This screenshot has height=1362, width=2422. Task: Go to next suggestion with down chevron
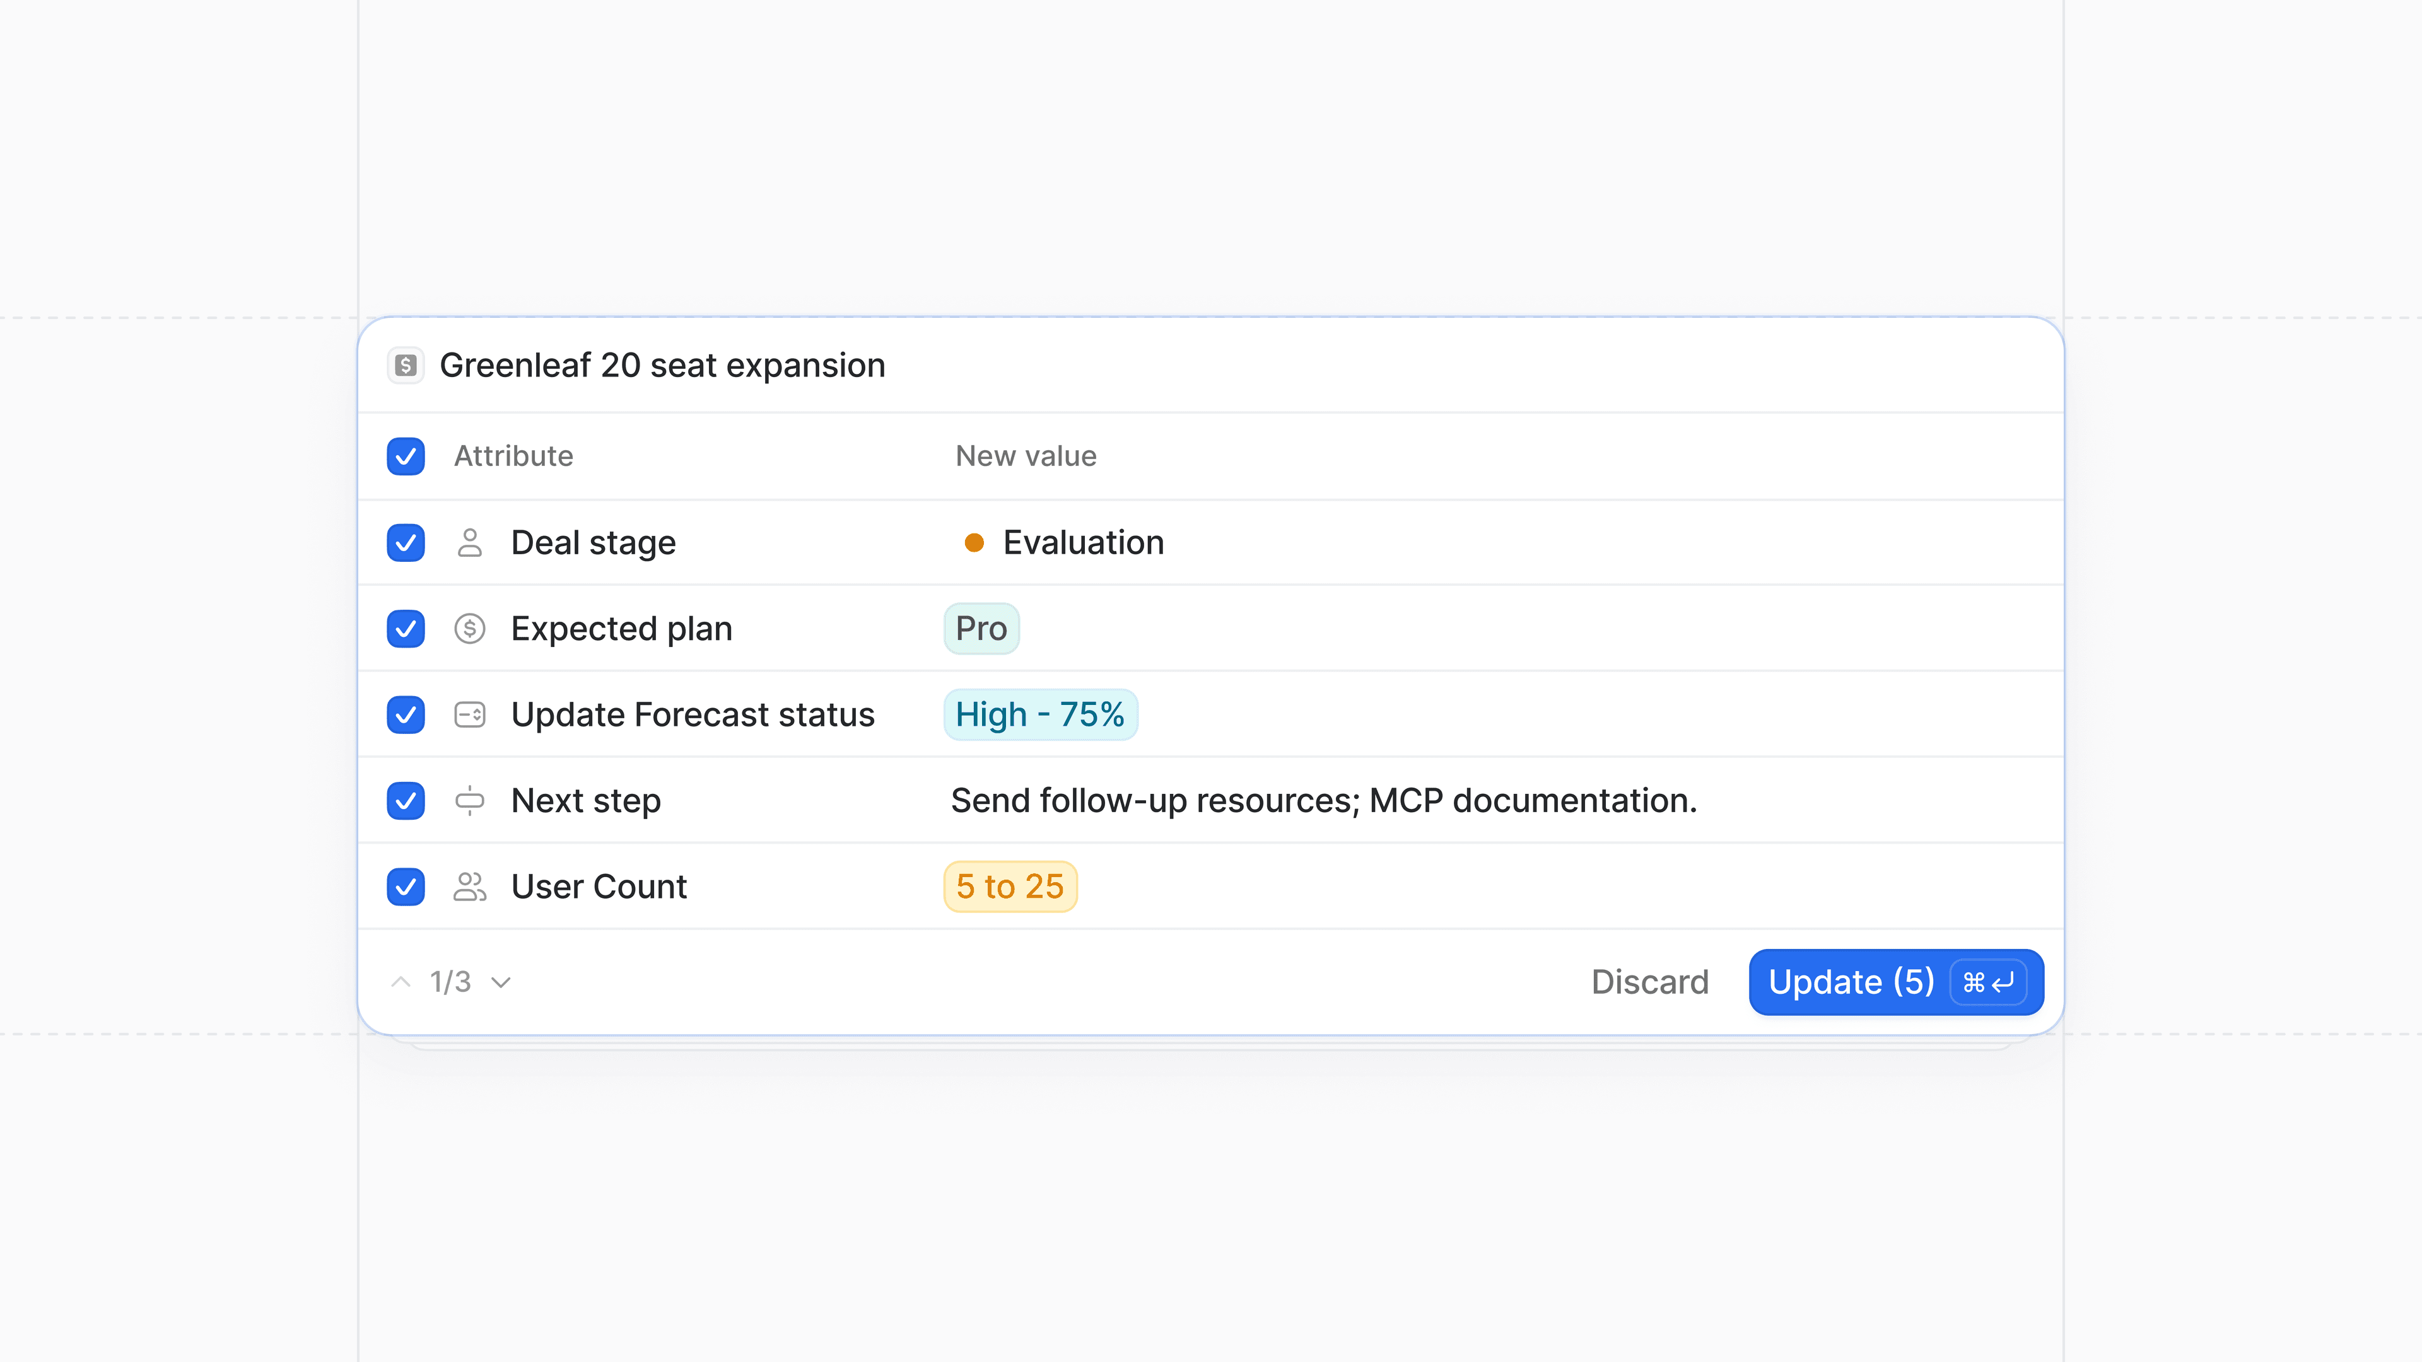pyautogui.click(x=501, y=982)
